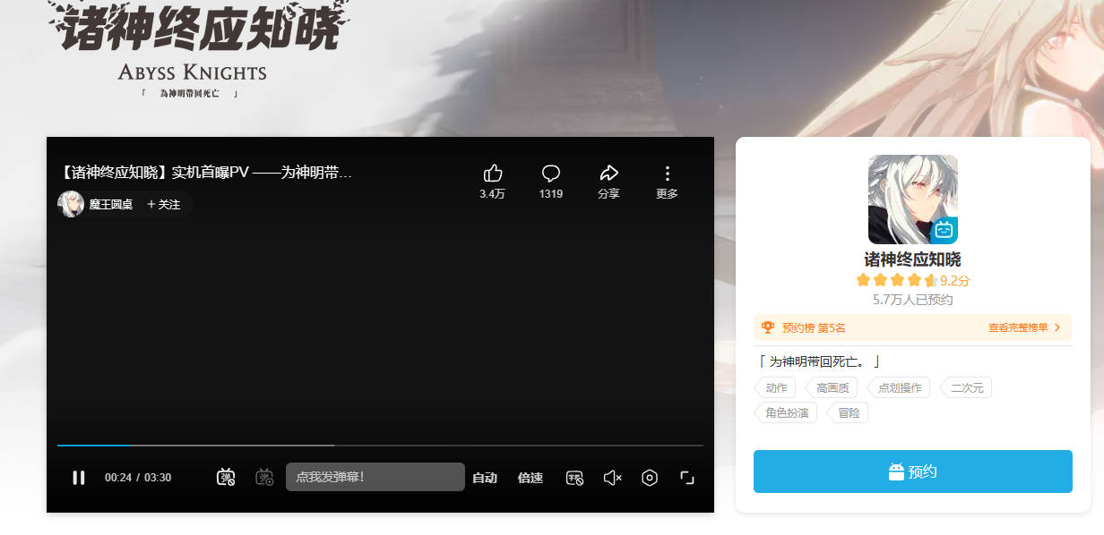Select the 角色扮演 tag
This screenshot has height=535, width=1104.
[x=786, y=412]
